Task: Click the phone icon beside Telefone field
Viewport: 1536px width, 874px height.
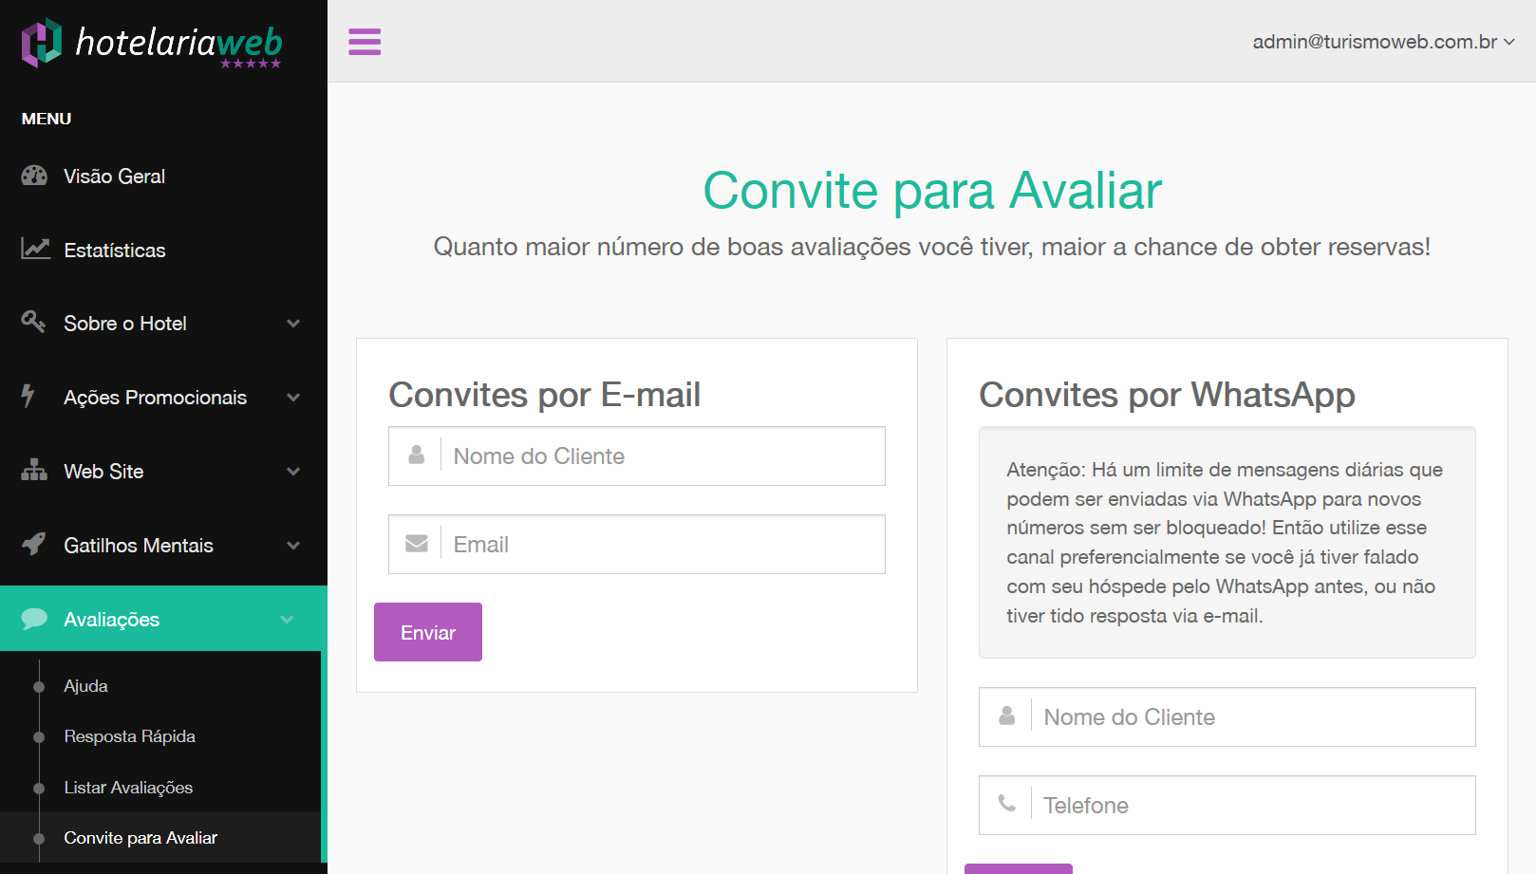Action: tap(1006, 804)
